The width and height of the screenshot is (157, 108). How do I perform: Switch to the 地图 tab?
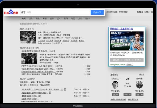pos(73,18)
